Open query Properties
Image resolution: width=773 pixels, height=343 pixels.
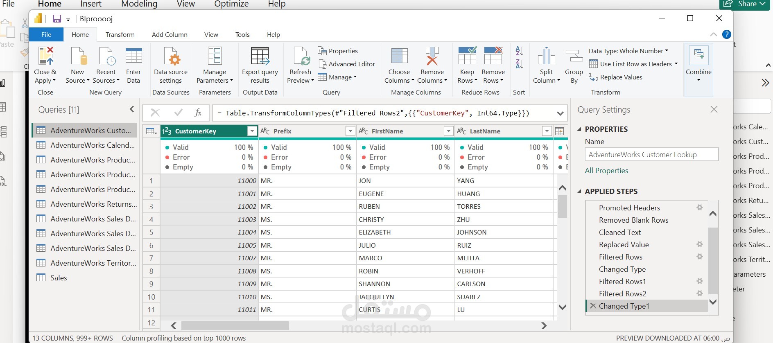(x=338, y=51)
